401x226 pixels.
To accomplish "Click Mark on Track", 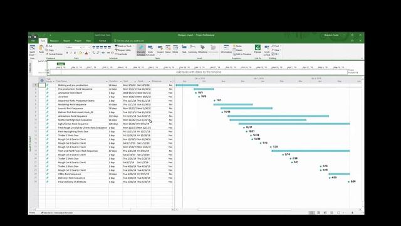I will (123, 46).
